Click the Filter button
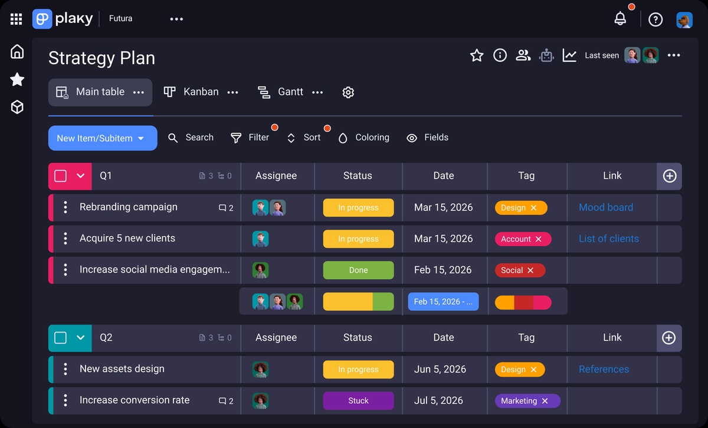Screen dimensions: 708x428 click(250, 138)
